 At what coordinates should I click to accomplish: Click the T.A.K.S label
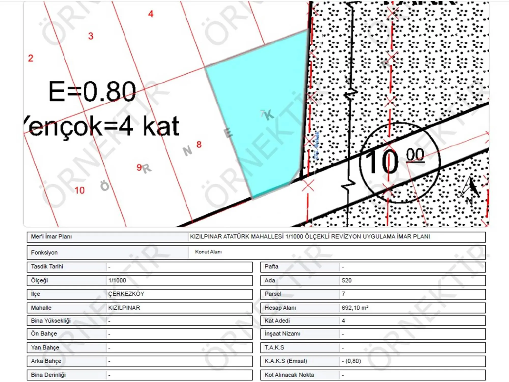tap(274, 348)
